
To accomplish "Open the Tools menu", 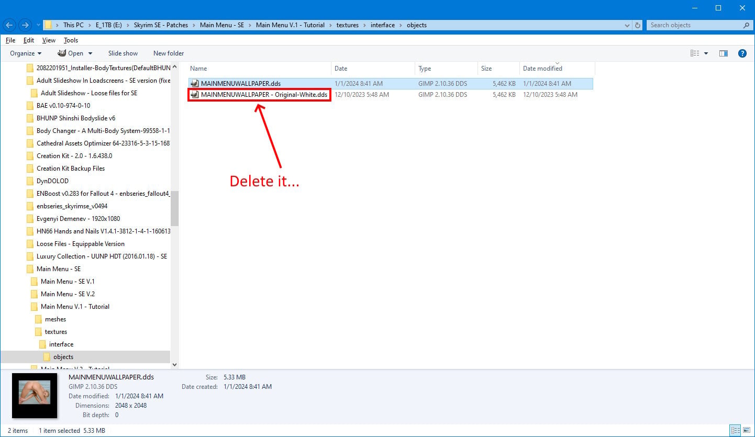I will [71, 40].
